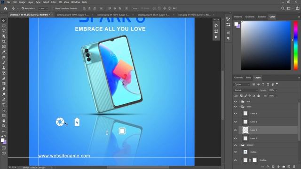Open the three-dots more options in options bar
Image resolution: width=301 pixels, height=169 pixels.
135,8
